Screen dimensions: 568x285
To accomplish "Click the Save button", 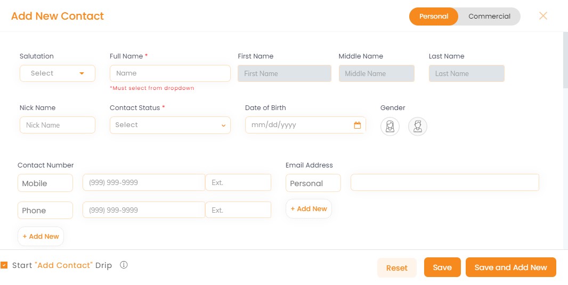I will tap(442, 267).
